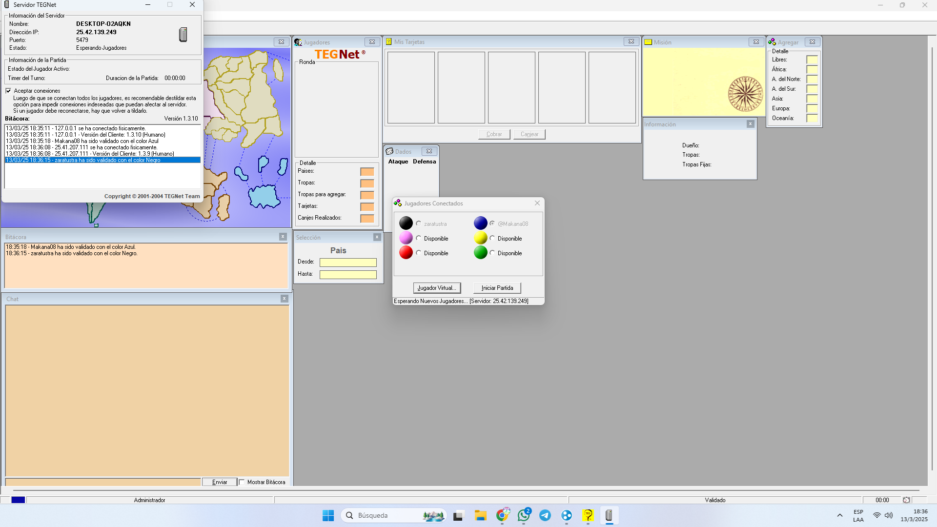Image resolution: width=937 pixels, height=527 pixels.
Task: Click the first empty card slot
Action: click(411, 87)
